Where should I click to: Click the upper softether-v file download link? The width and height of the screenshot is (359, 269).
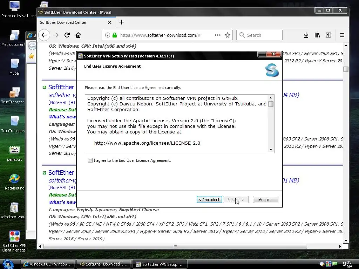62,95
